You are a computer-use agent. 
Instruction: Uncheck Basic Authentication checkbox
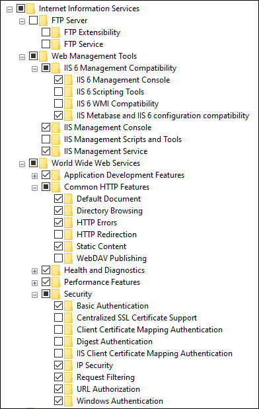click(58, 305)
